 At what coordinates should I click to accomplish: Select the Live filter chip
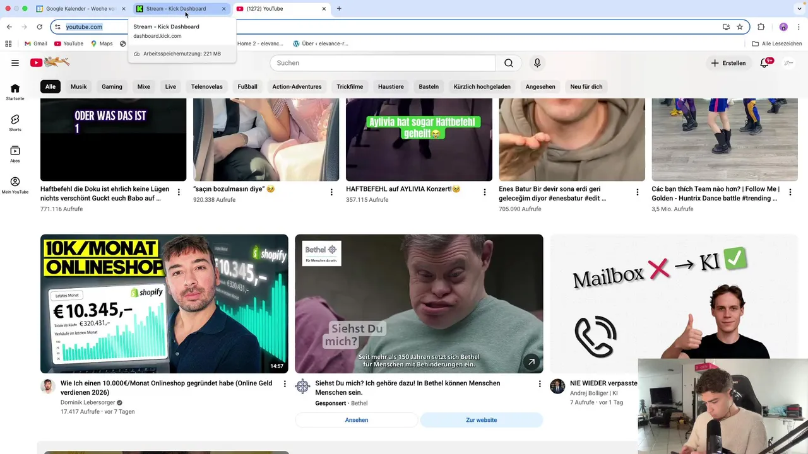(170, 86)
